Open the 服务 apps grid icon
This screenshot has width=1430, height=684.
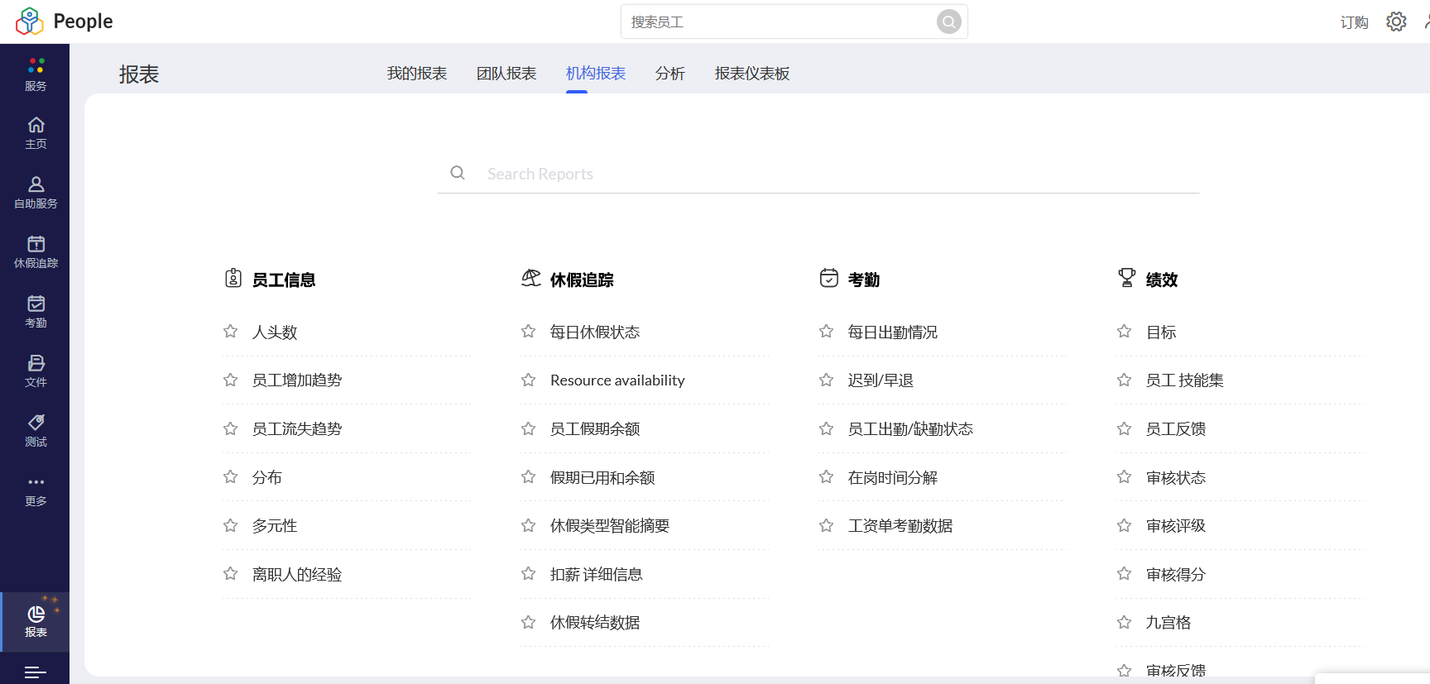tap(36, 73)
